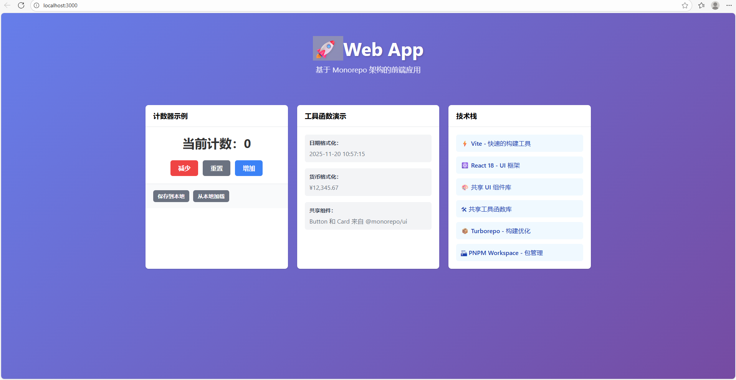
Task: Click the red 减少 button
Action: pos(184,168)
